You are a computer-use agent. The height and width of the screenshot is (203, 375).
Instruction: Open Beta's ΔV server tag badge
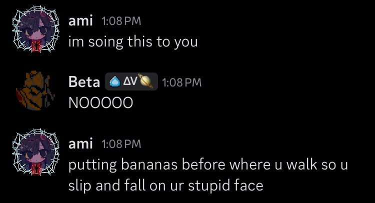point(131,81)
